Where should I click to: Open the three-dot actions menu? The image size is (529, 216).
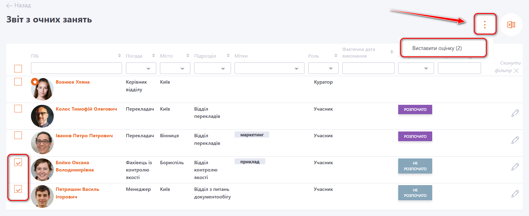coord(485,25)
